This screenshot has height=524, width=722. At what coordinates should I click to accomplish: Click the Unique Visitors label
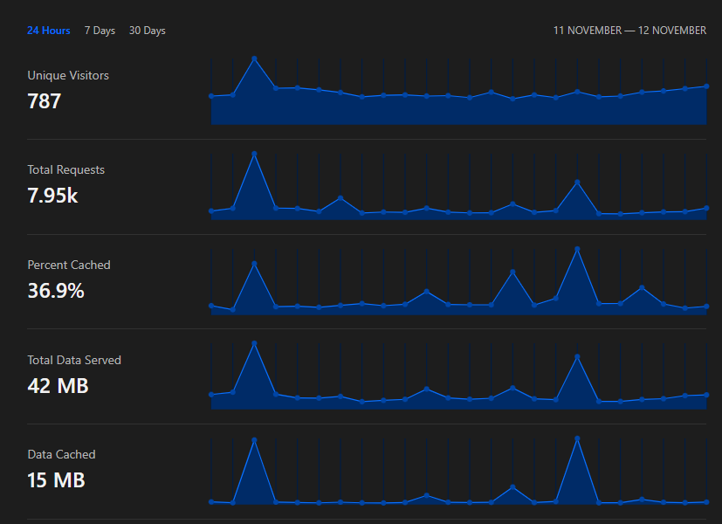(68, 75)
